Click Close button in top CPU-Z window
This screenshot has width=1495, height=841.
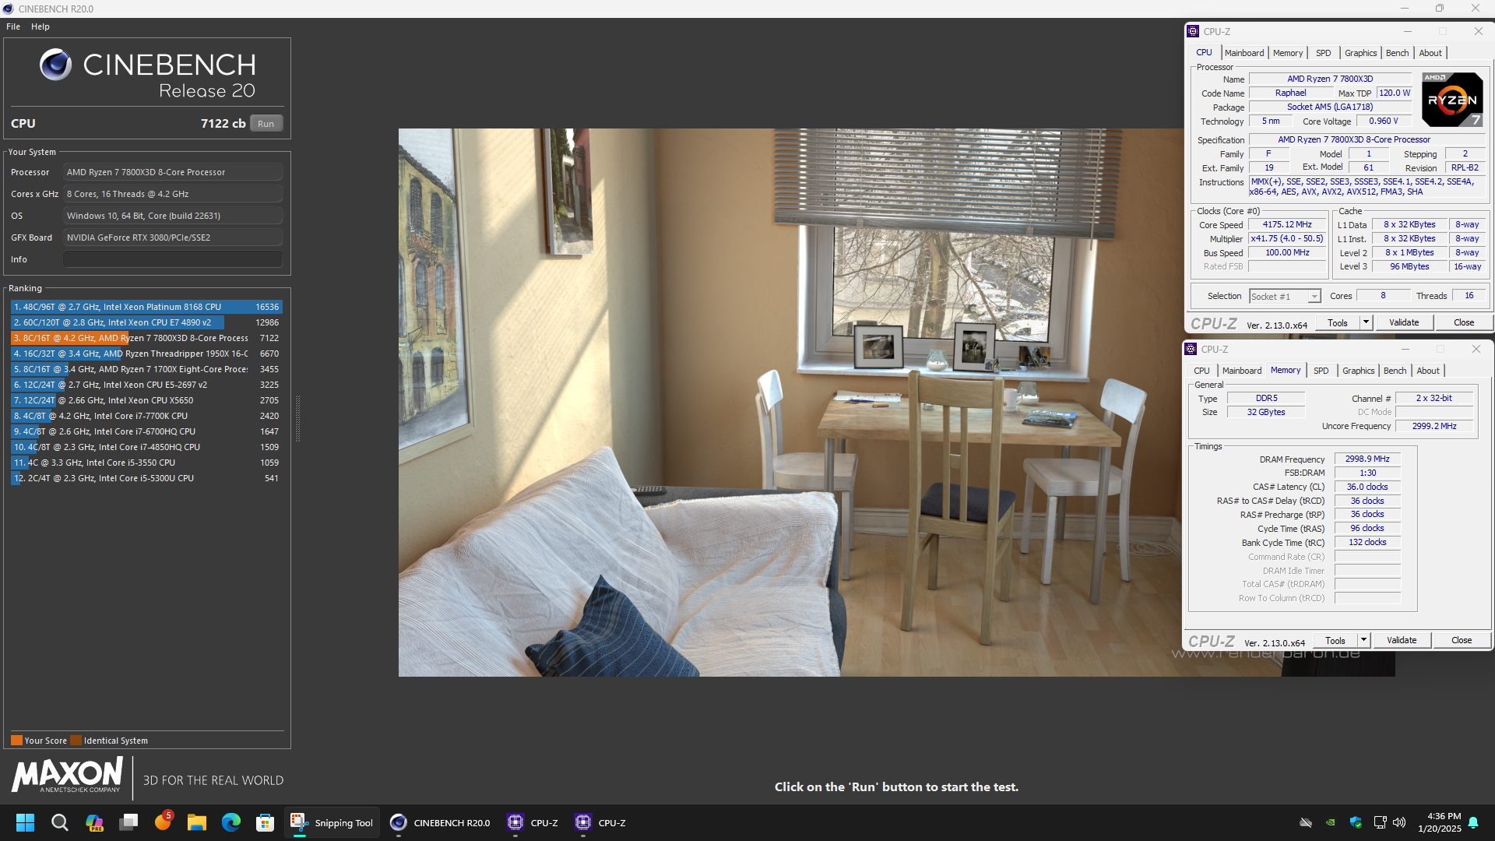(1464, 322)
